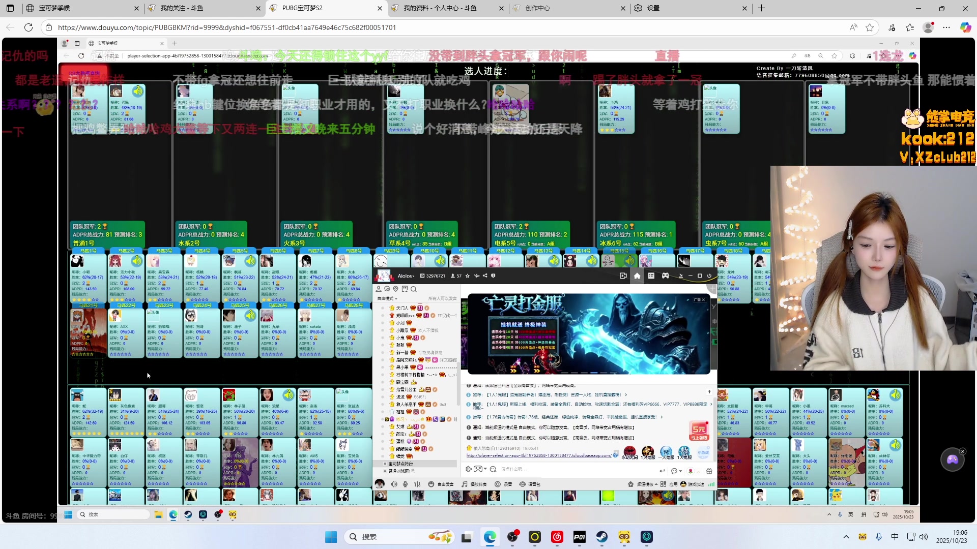This screenshot has height=549, width=977.
Task: Open Steam from the taskbar
Action: click(x=602, y=537)
